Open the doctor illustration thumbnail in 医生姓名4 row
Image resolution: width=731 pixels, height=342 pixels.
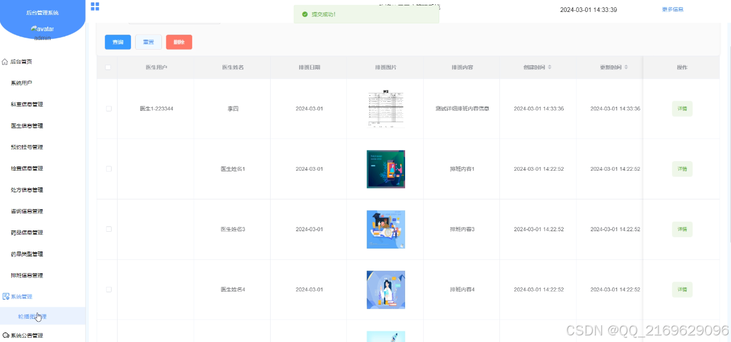[x=385, y=290]
